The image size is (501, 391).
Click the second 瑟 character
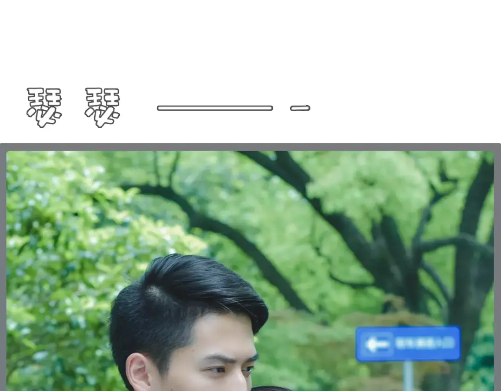pyautogui.click(x=103, y=107)
